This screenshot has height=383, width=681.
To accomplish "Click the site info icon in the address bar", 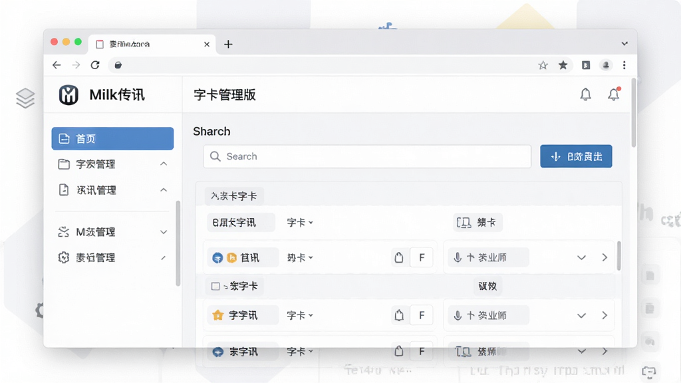I will click(118, 65).
